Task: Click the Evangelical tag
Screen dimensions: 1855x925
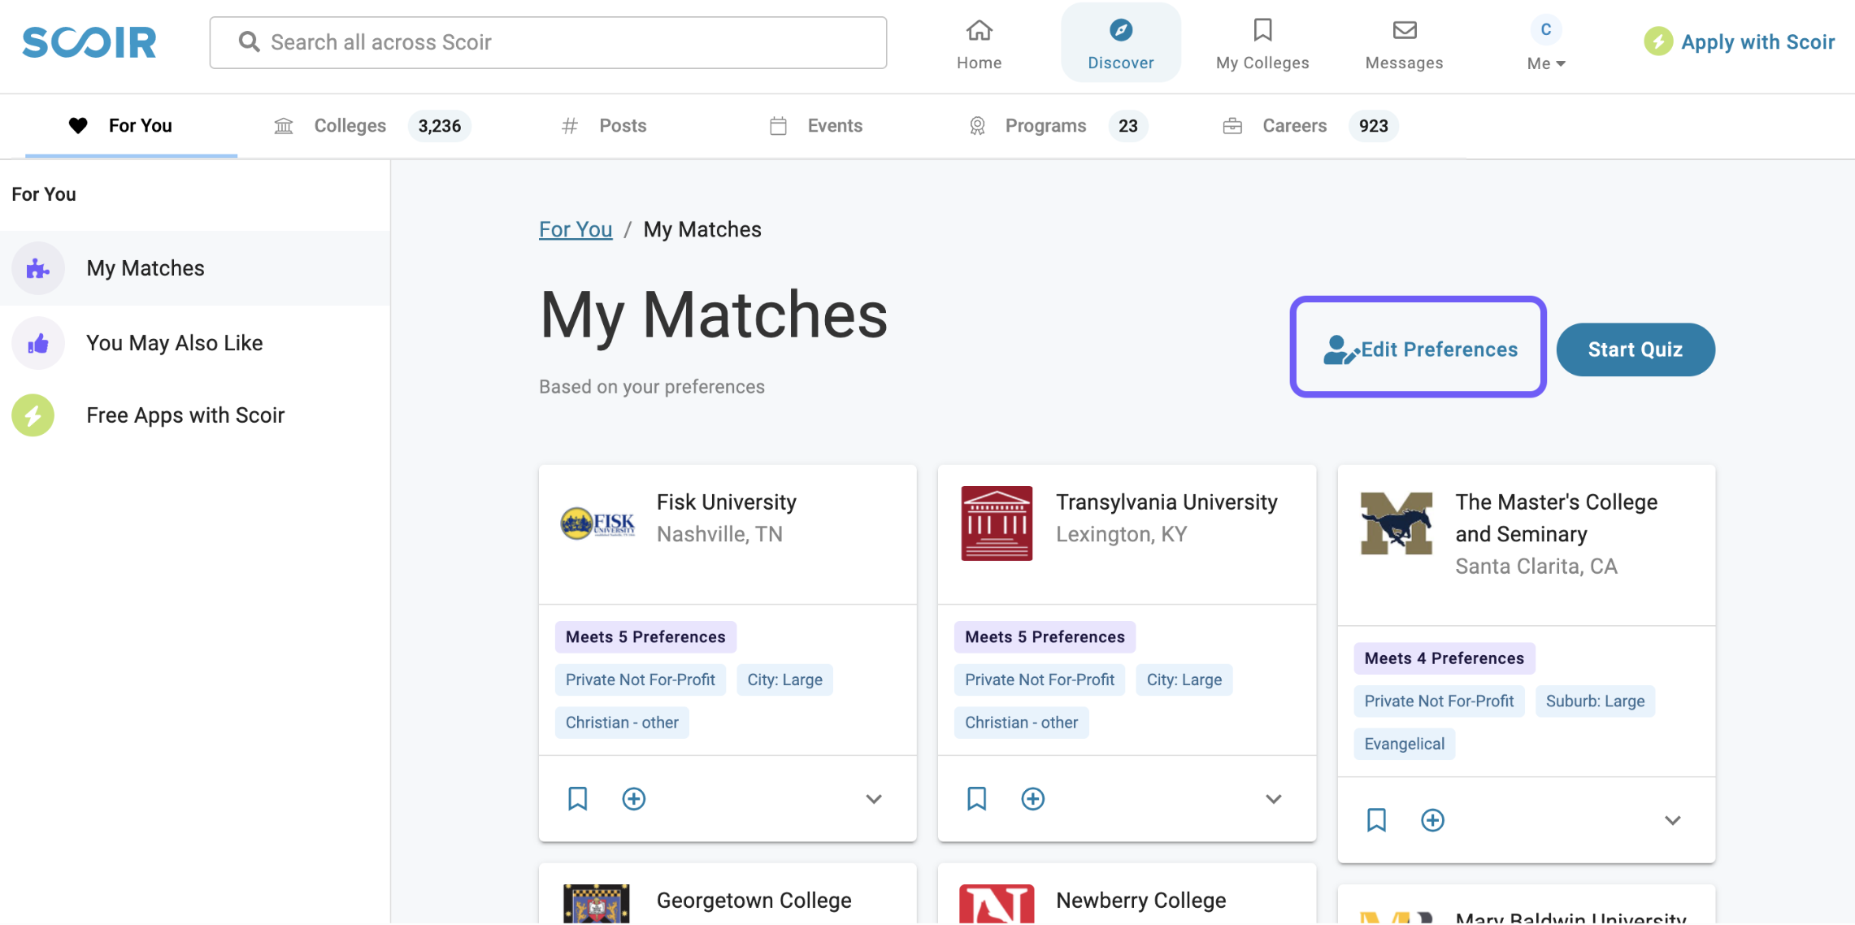Action: [x=1404, y=744]
